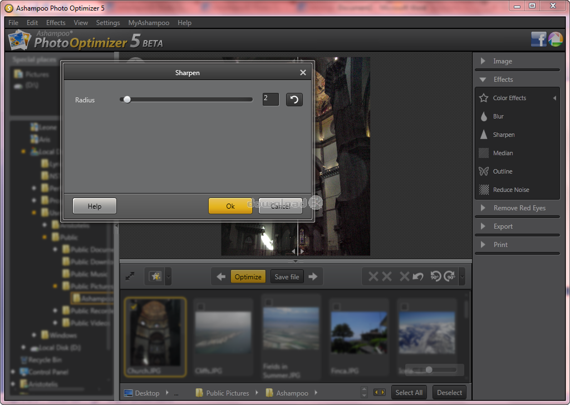Open the File menu

coord(13,22)
